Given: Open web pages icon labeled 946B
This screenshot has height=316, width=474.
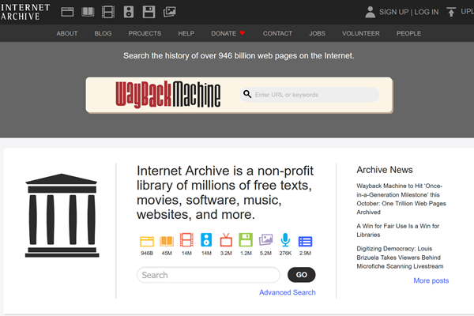Looking at the screenshot, I should tap(147, 242).
